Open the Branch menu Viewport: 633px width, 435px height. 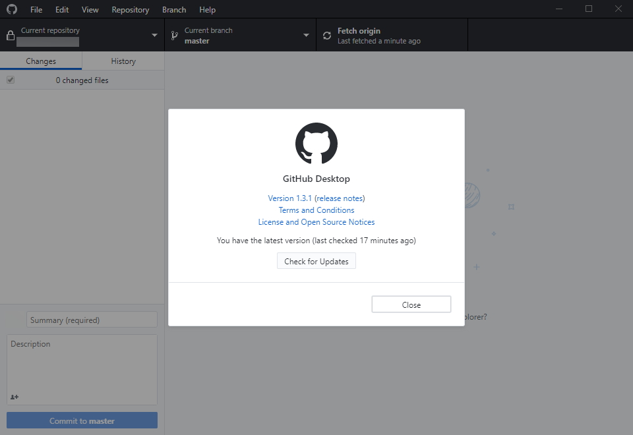(x=173, y=9)
